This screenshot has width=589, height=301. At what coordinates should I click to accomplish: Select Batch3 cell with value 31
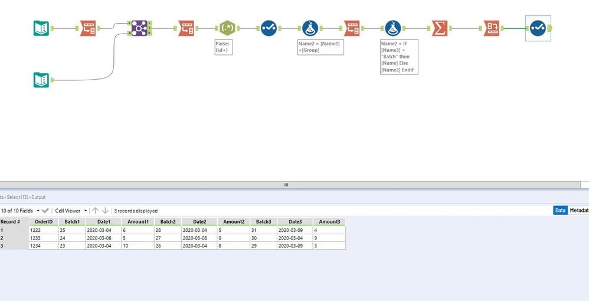[x=264, y=230]
